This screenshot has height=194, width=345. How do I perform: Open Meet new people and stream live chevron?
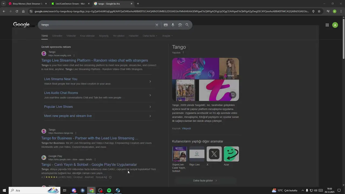pos(150,116)
